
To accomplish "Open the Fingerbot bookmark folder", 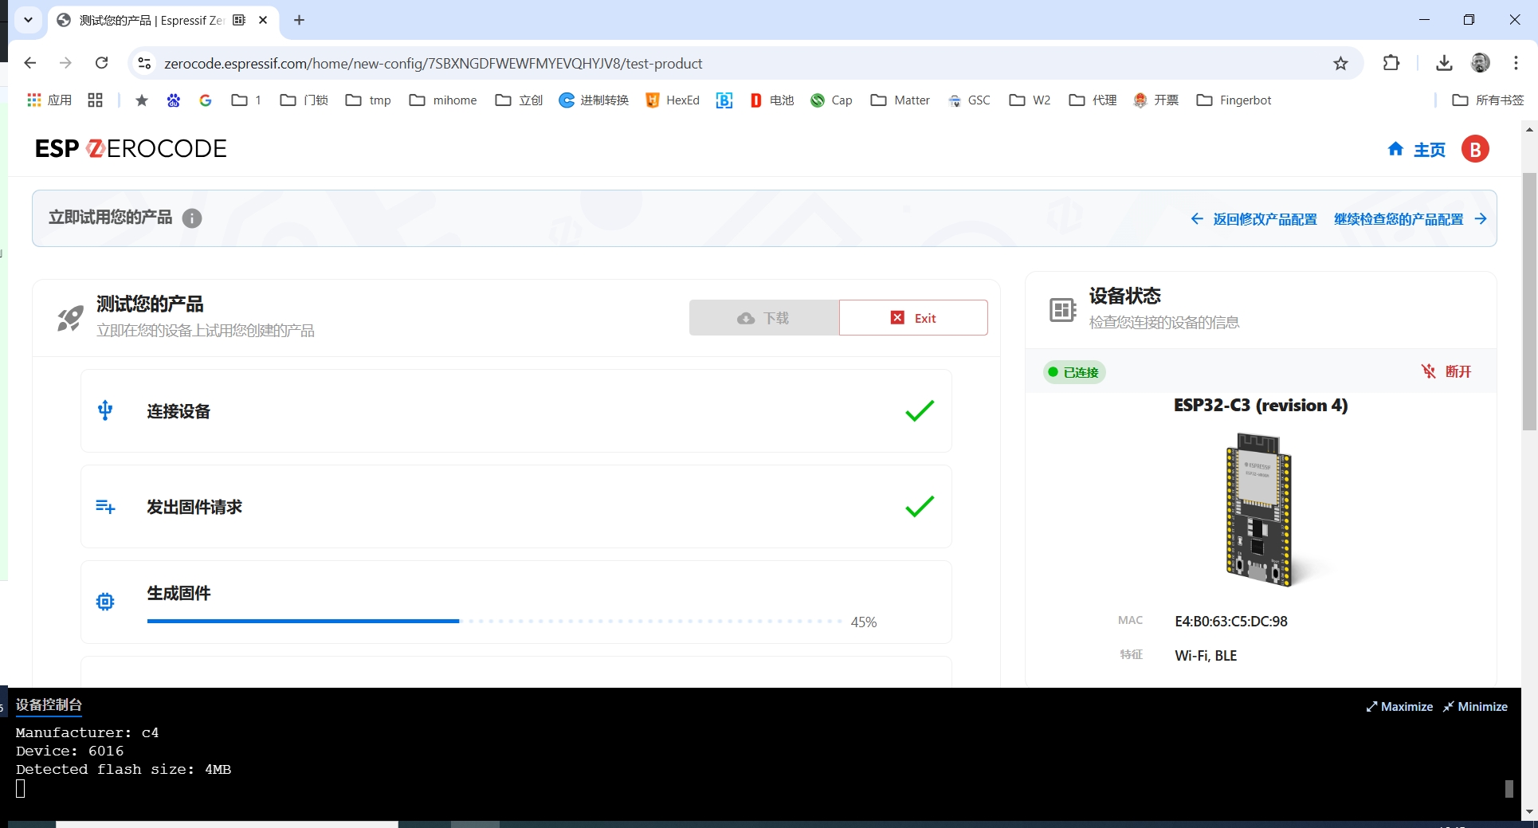I will click(x=1234, y=100).
